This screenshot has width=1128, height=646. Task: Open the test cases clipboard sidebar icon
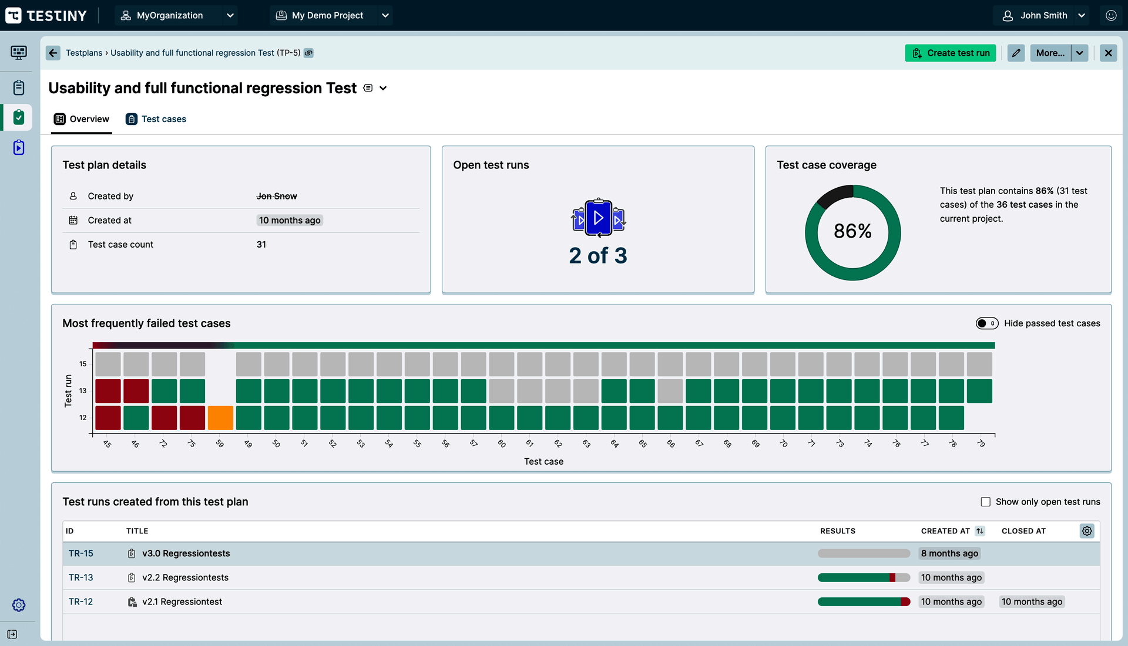pos(19,87)
